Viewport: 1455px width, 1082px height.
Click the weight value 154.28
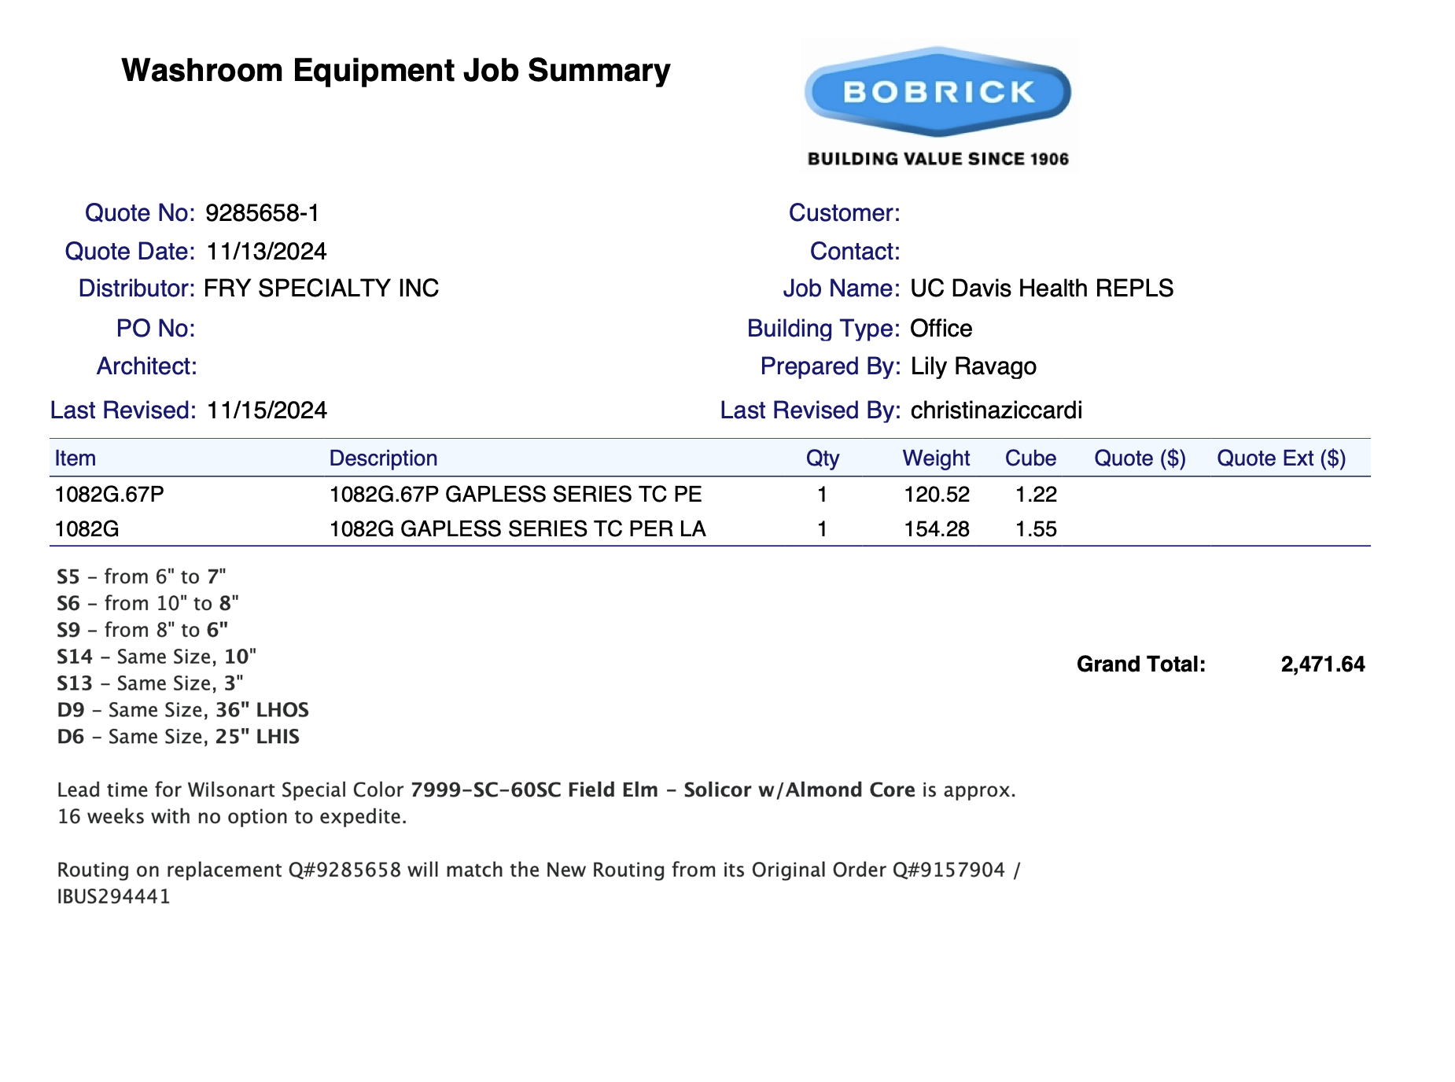click(x=936, y=529)
